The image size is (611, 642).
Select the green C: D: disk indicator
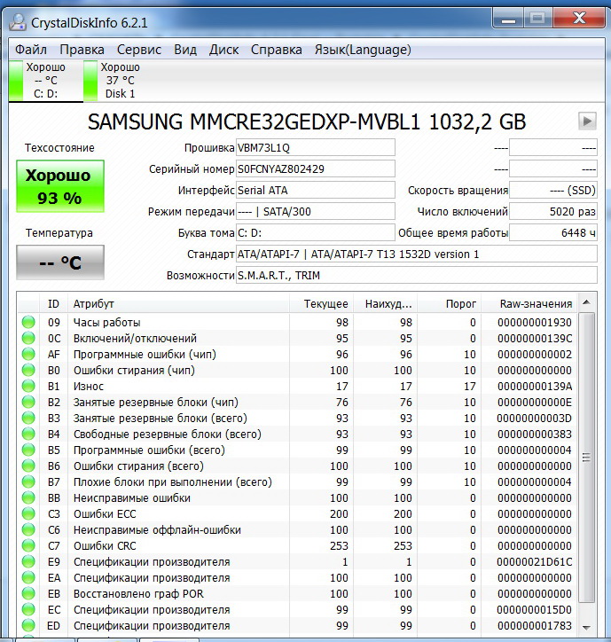click(x=17, y=81)
